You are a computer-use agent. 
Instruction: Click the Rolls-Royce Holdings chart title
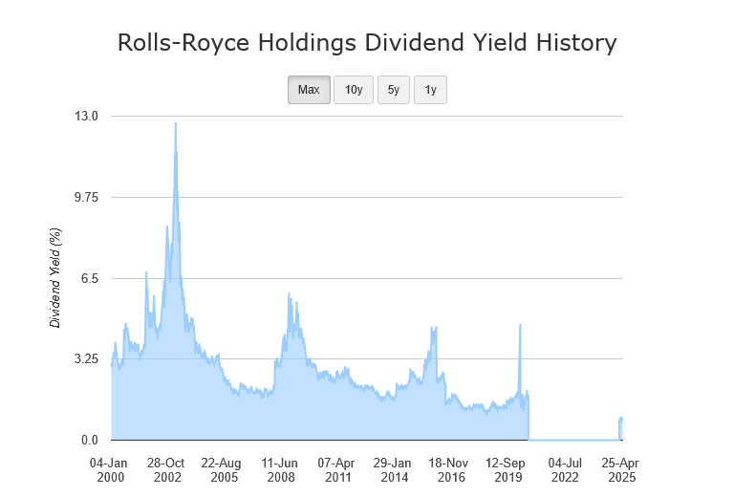click(367, 43)
